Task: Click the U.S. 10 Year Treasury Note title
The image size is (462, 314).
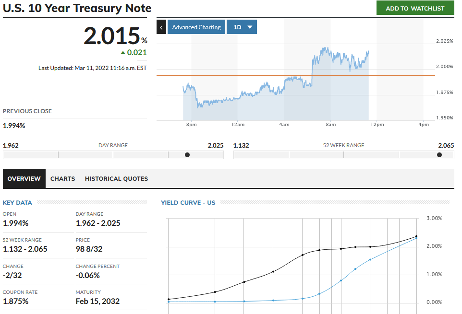Action: click(x=77, y=8)
